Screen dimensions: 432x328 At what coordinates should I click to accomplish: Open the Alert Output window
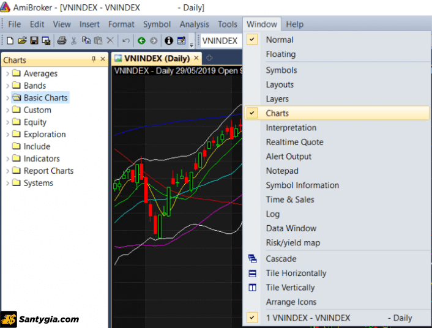[337, 156]
